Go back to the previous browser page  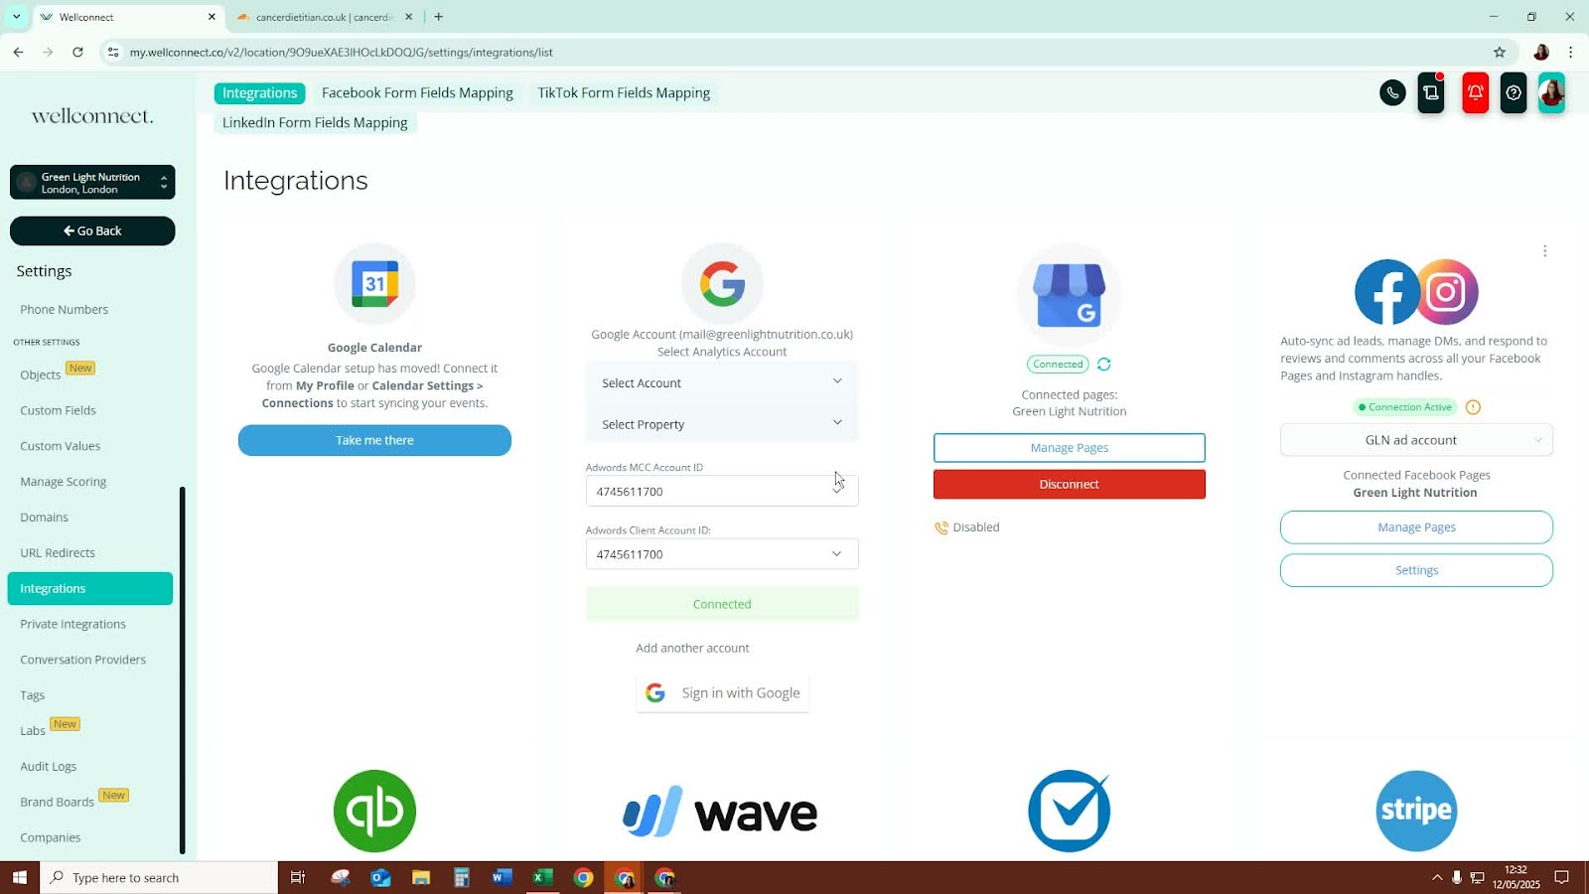point(18,53)
